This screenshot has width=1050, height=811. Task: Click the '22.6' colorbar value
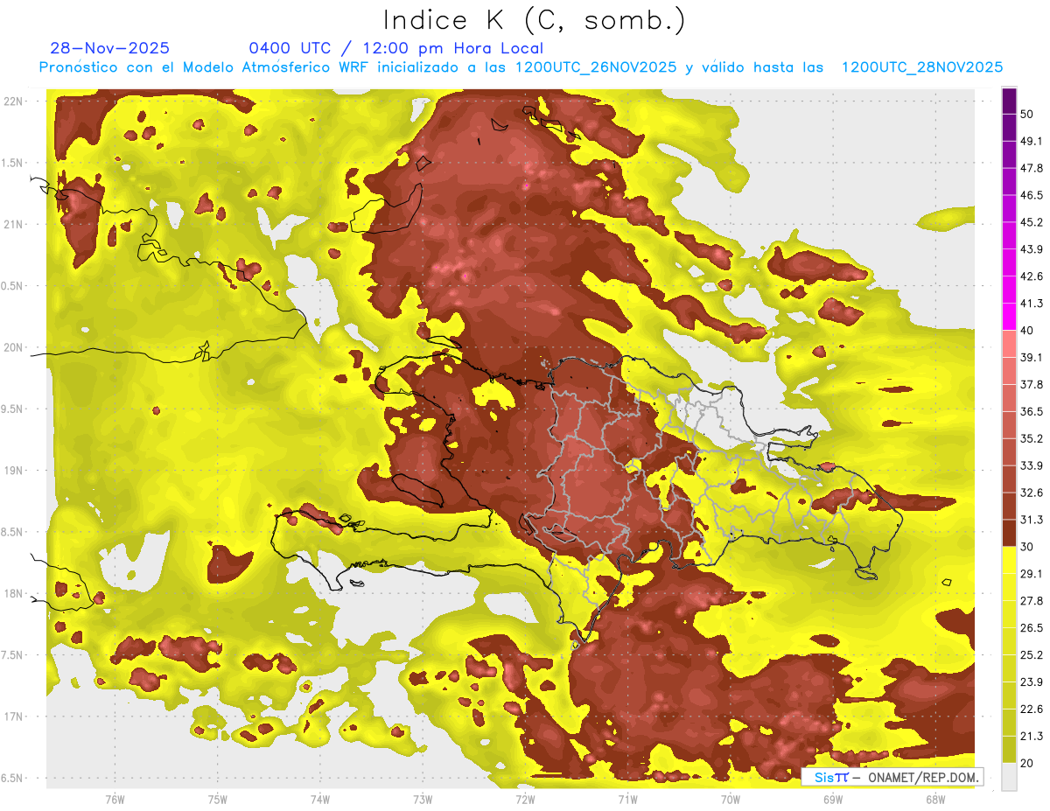(x=1032, y=709)
